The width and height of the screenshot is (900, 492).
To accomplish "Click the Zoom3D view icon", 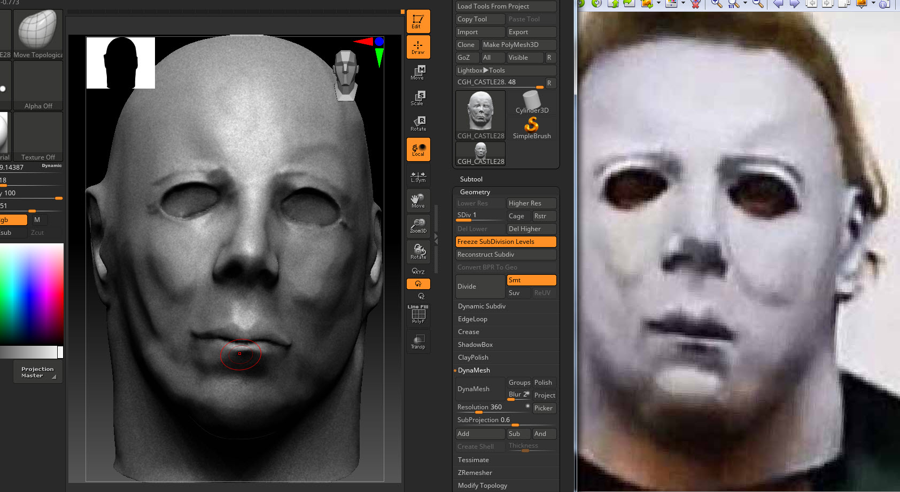I will (x=418, y=226).
